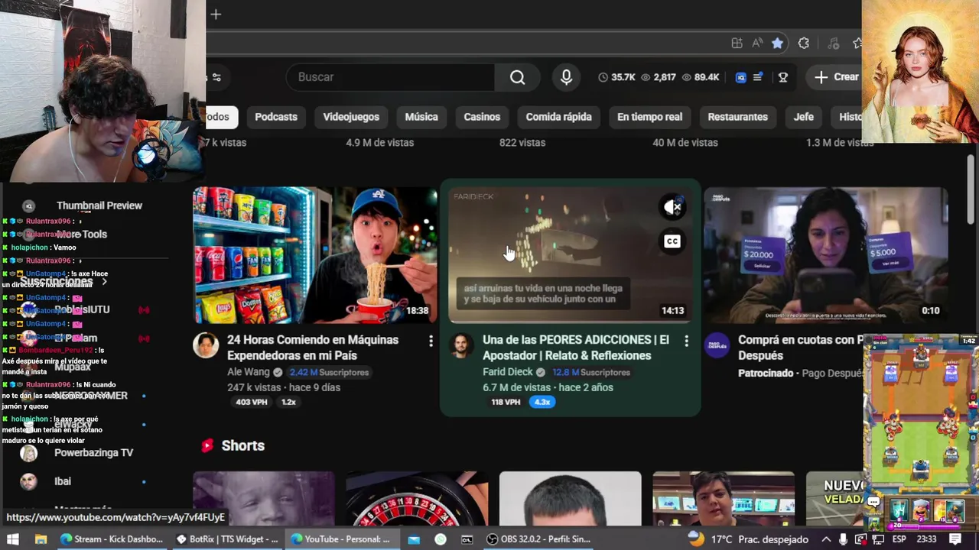Screen dimensions: 979x550
Task: Select the Comida rápida filter chip
Action: [x=559, y=117]
